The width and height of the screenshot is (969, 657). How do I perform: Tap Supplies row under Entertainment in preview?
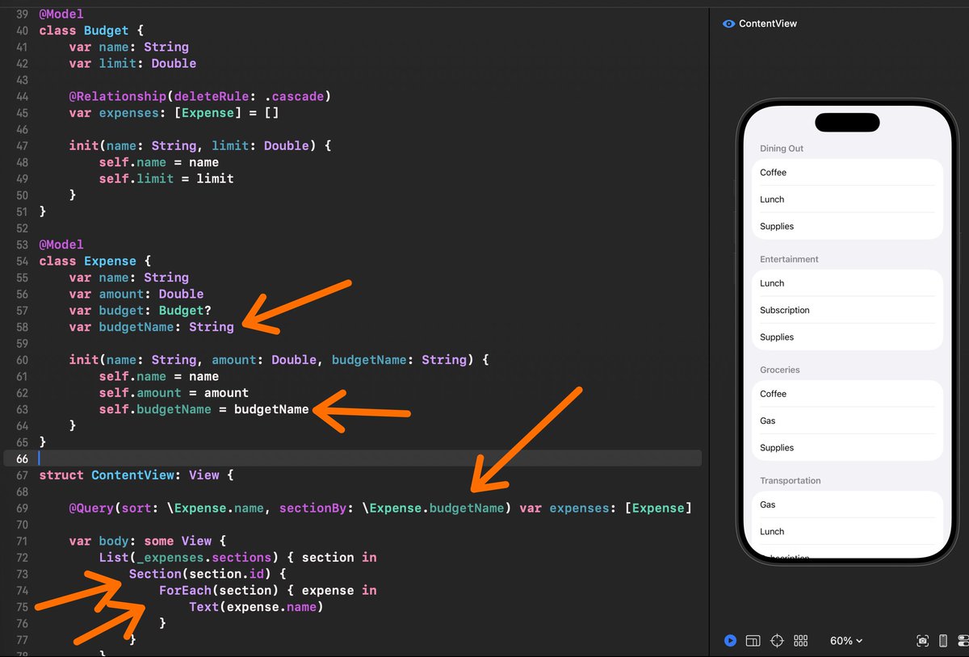[x=847, y=337]
